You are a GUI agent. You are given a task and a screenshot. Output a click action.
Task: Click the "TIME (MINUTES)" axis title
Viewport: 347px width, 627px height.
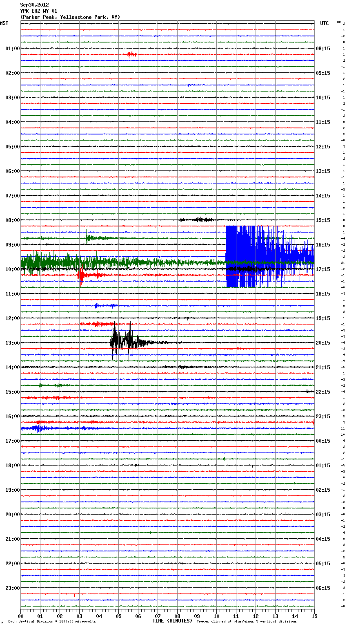[172, 621]
